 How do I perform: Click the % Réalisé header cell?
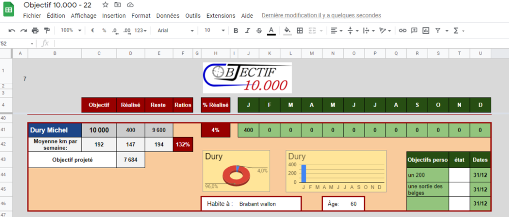pos(215,105)
